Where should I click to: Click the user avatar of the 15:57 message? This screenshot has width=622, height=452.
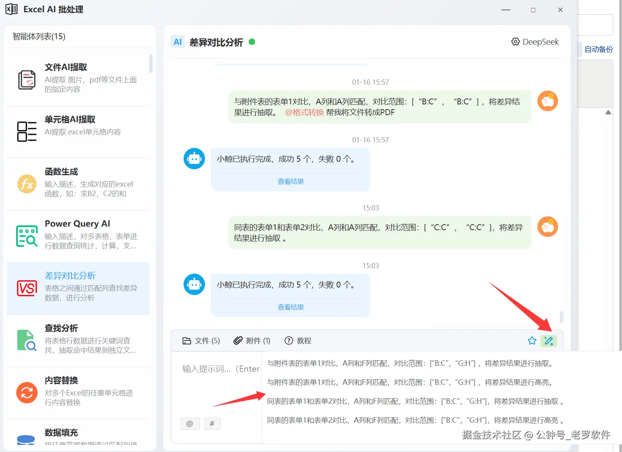point(548,101)
